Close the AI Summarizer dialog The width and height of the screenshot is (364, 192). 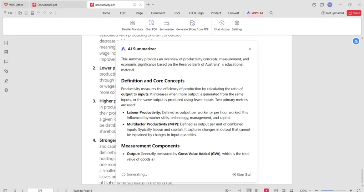(250, 49)
